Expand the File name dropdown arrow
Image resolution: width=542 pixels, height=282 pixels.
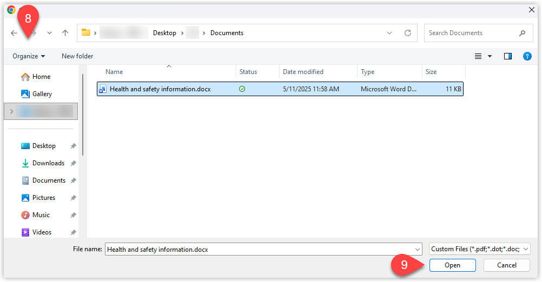pos(418,249)
